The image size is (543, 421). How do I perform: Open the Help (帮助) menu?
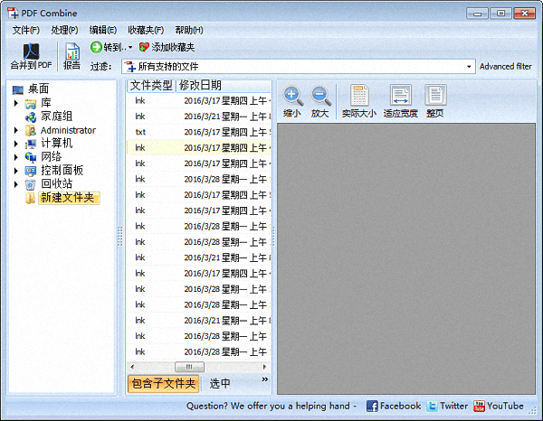click(x=189, y=30)
